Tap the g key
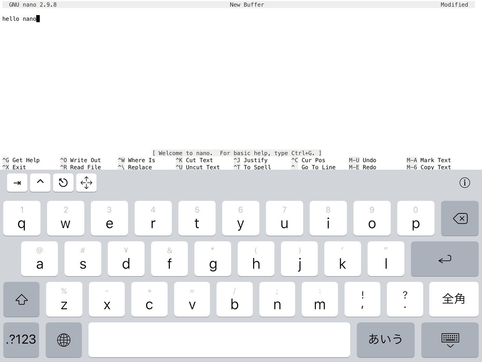Image resolution: width=482 pixels, height=362 pixels. [213, 259]
